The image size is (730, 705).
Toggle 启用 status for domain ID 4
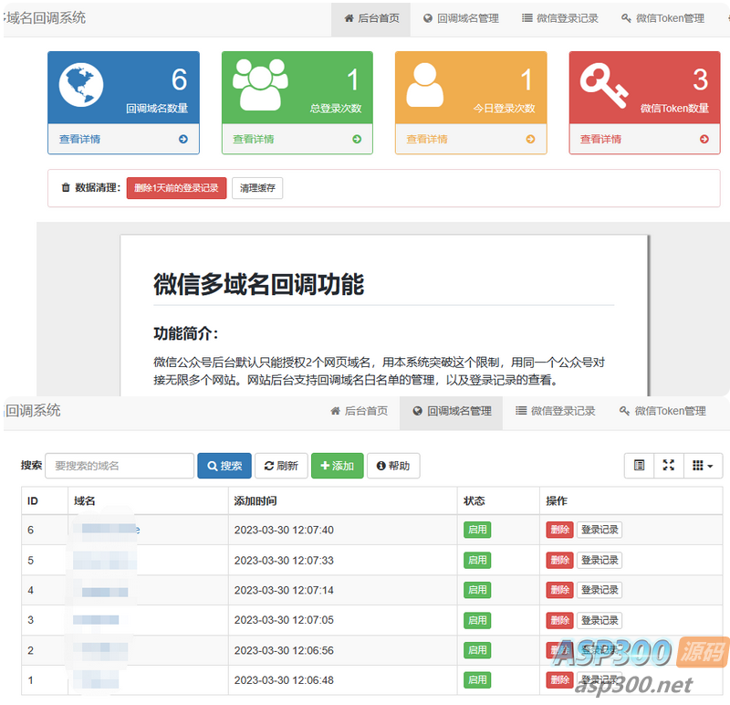point(476,590)
